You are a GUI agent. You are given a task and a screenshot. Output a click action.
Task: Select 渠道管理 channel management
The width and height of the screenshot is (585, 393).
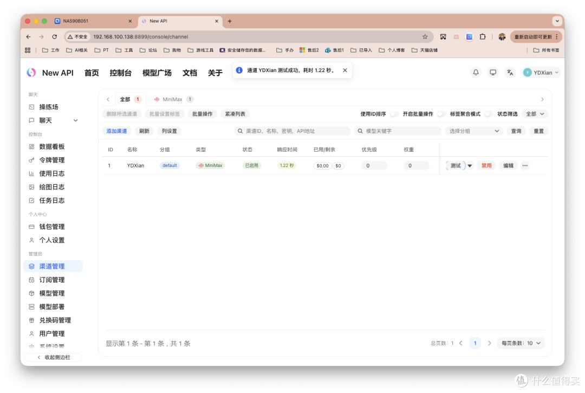(x=53, y=266)
